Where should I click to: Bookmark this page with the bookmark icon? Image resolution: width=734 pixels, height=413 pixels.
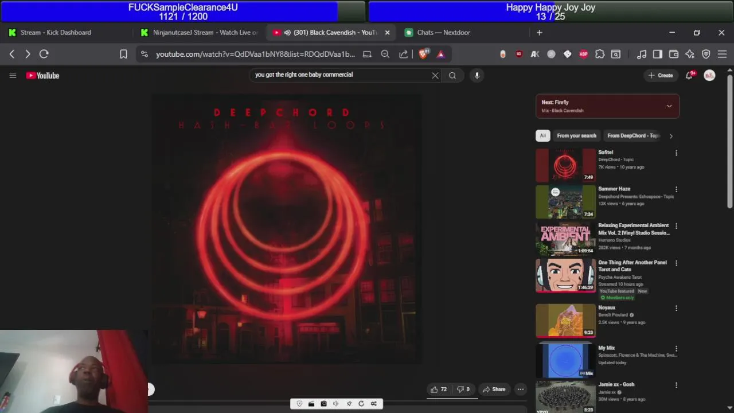tap(123, 54)
